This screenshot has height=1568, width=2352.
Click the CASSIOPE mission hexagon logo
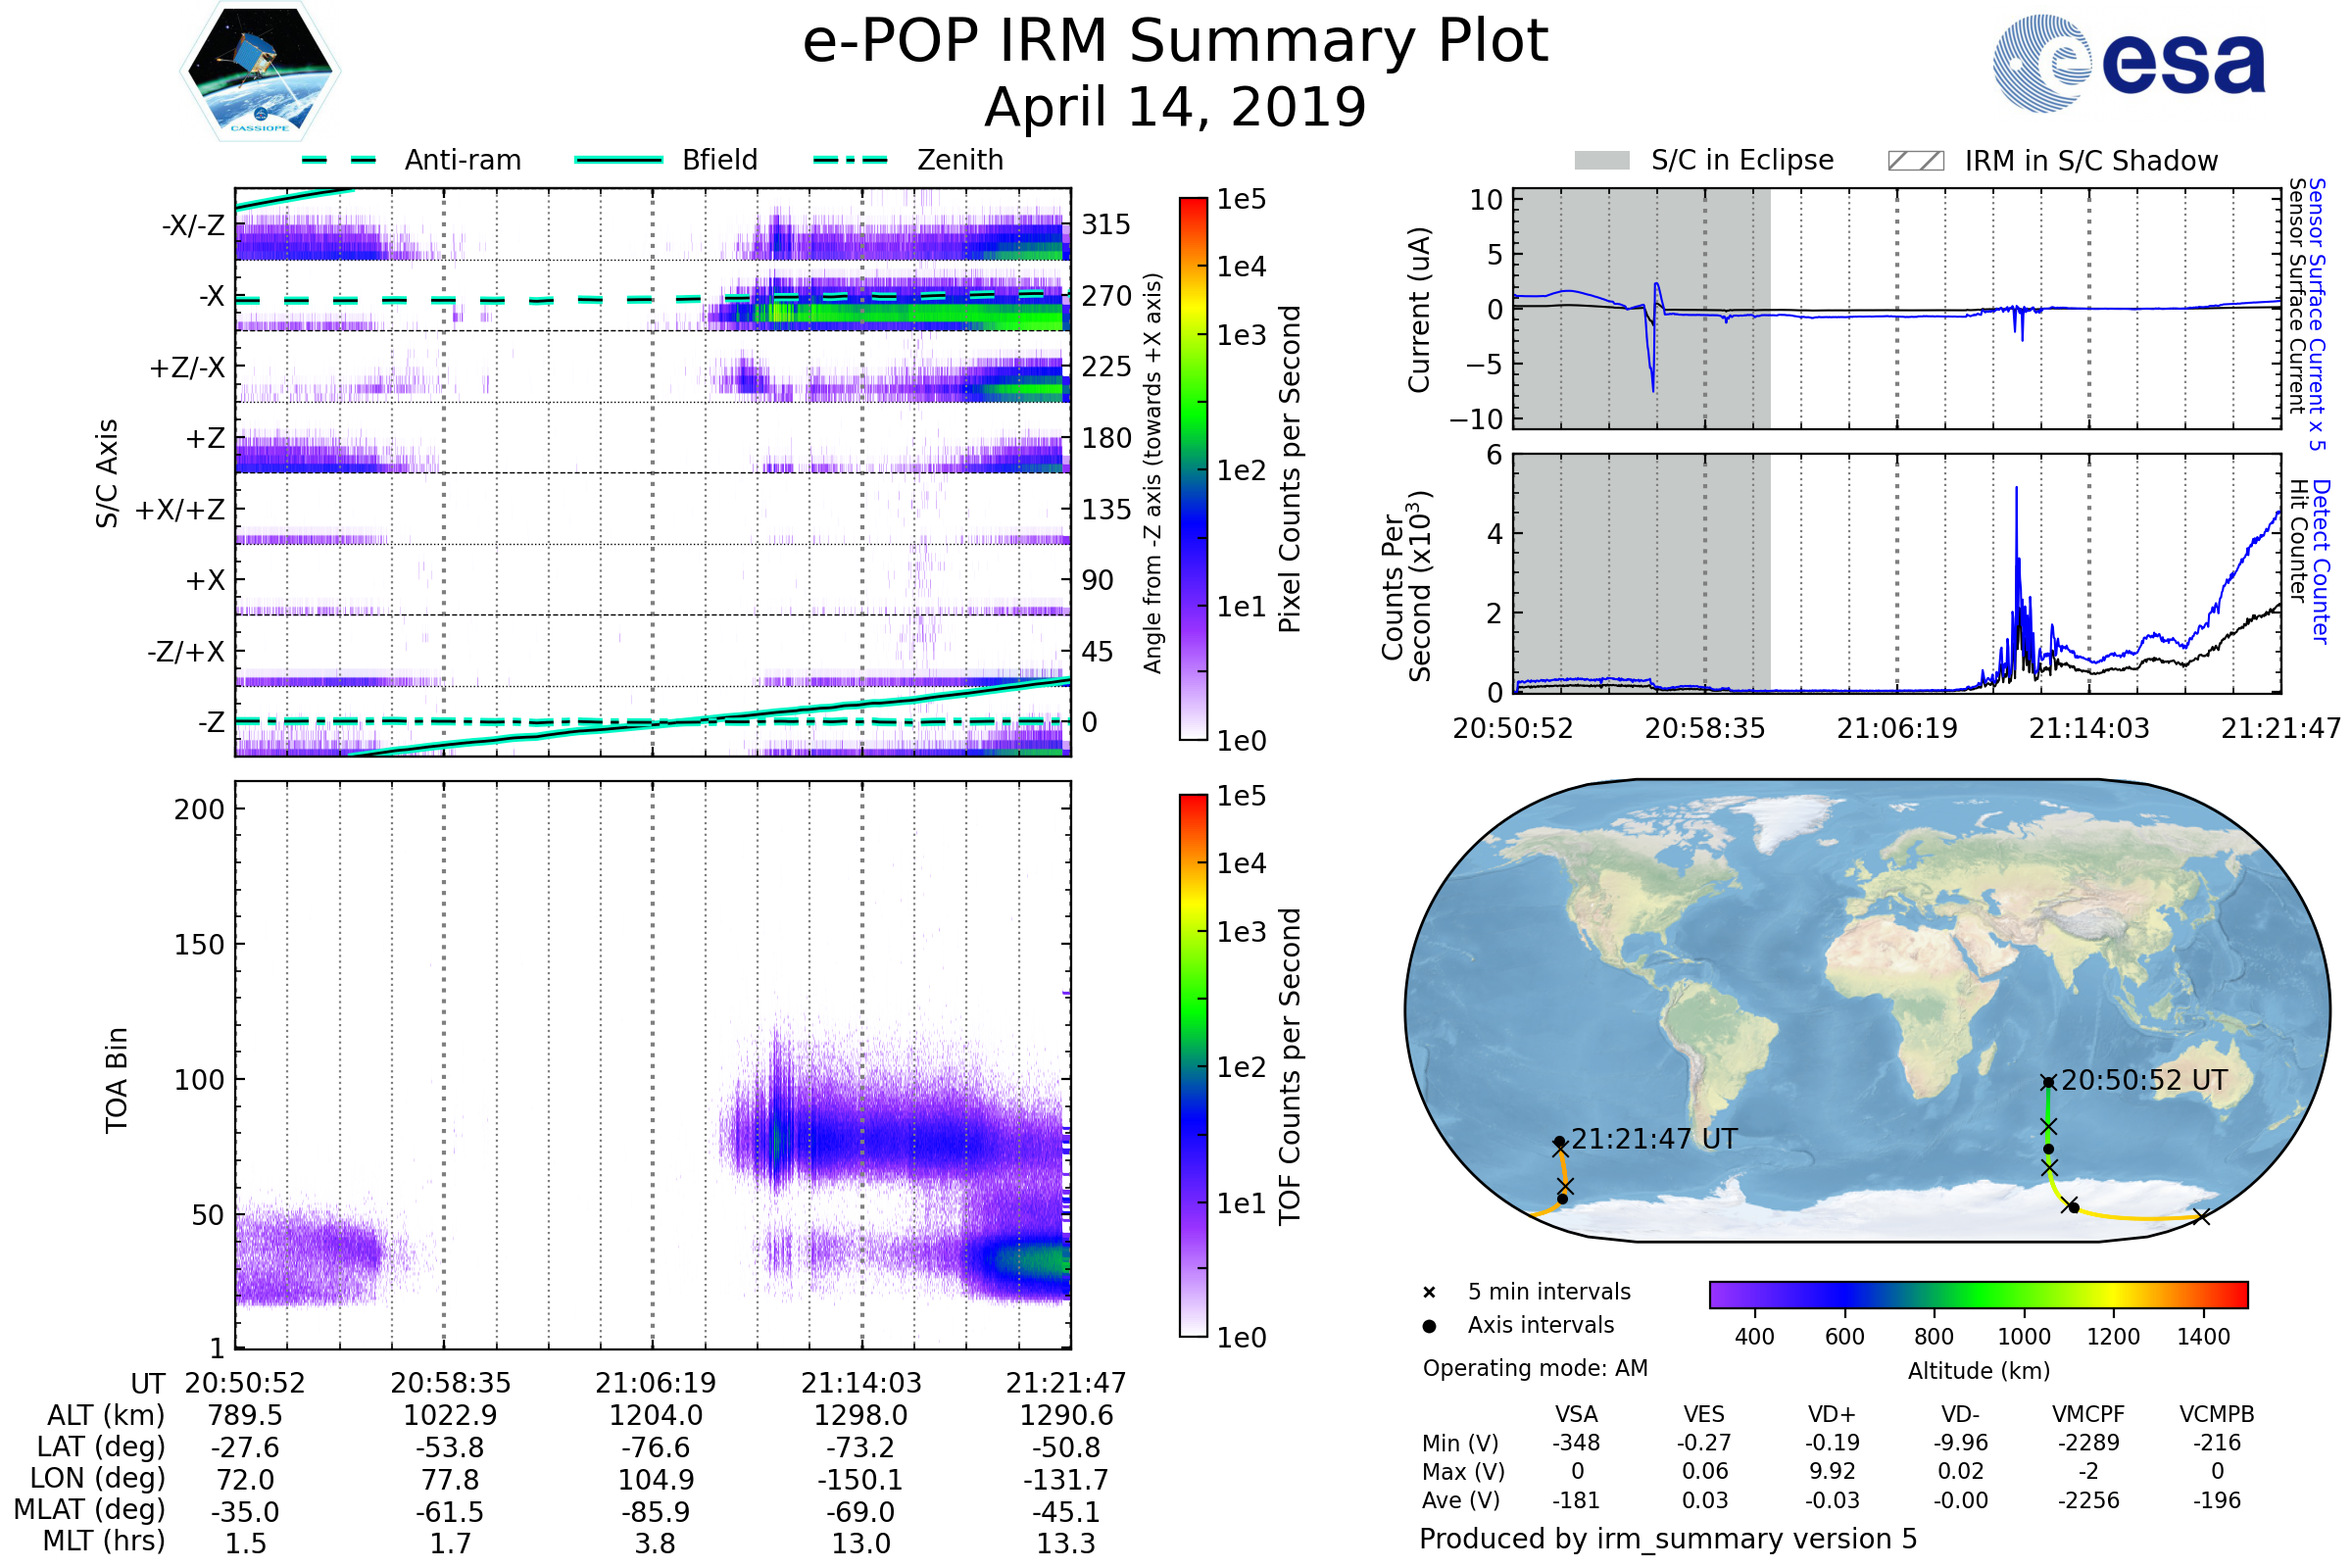[x=260, y=72]
